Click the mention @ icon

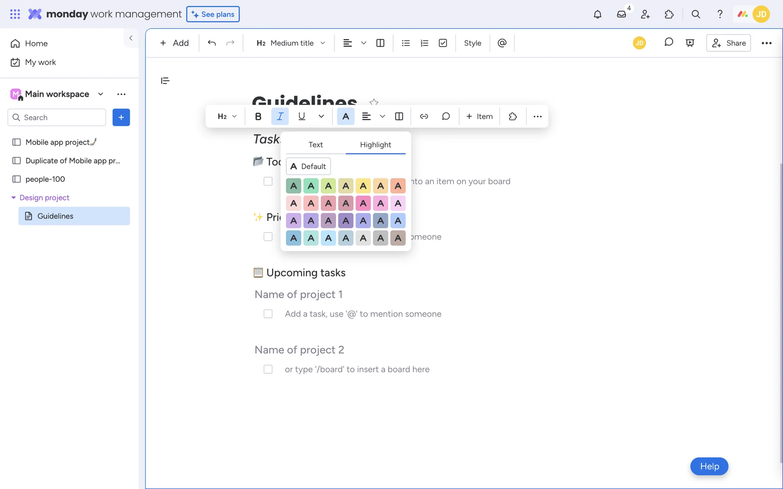[502, 43]
